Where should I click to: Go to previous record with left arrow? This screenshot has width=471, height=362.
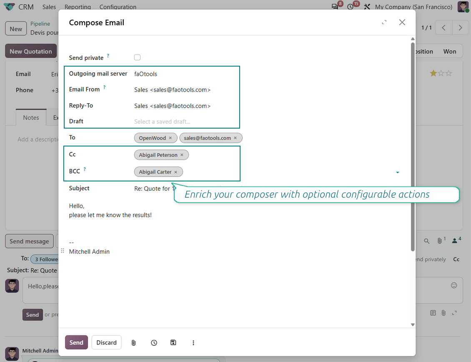coord(443,27)
